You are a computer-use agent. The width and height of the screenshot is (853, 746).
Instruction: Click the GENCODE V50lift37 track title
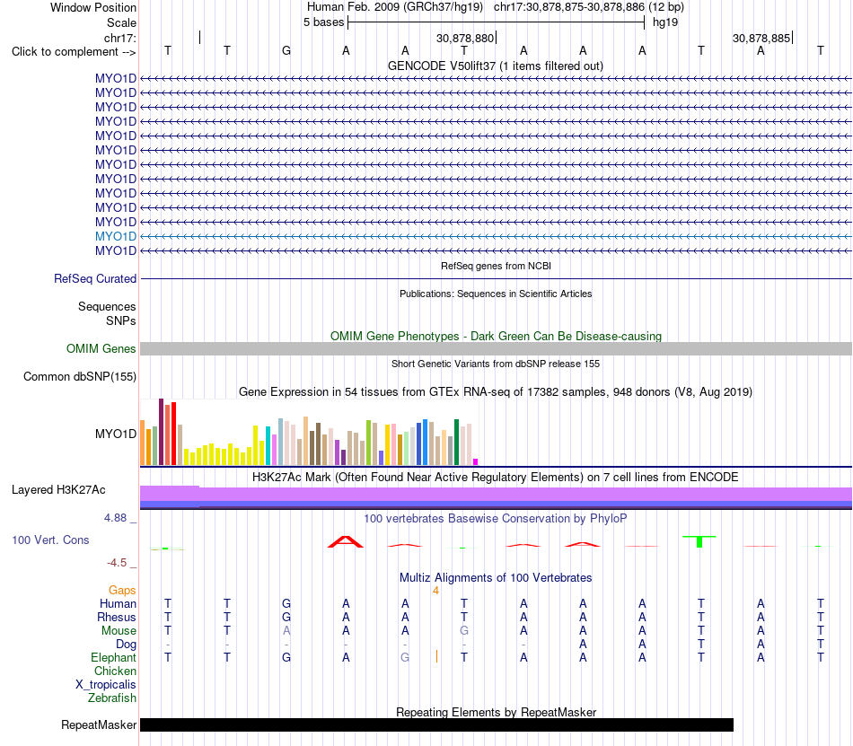pos(495,66)
